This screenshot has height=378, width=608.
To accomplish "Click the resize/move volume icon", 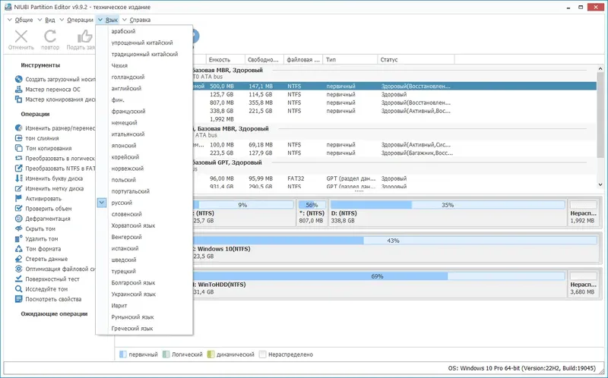I will 18,128.
